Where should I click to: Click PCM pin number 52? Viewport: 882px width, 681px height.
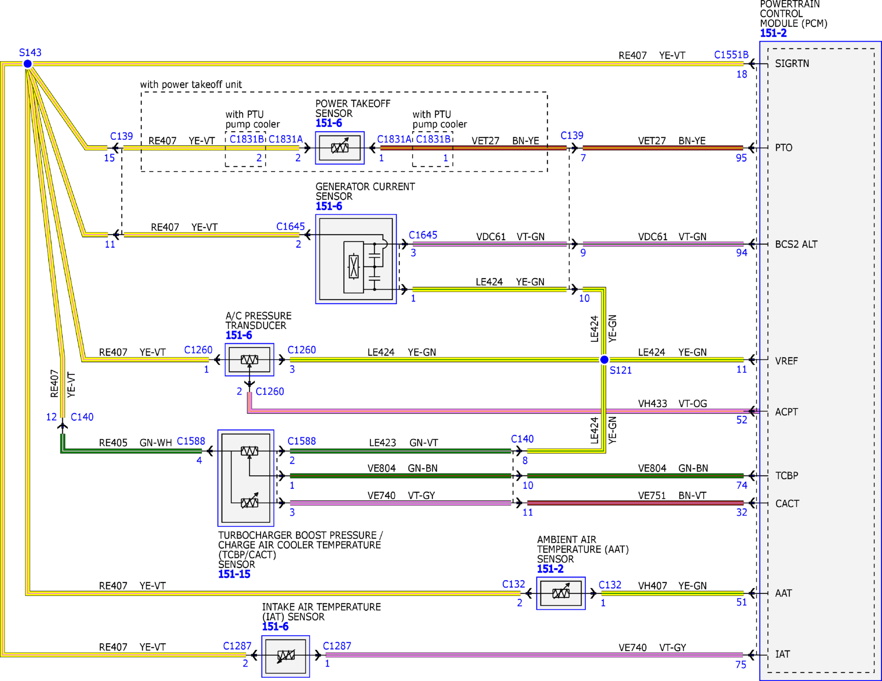click(x=742, y=420)
